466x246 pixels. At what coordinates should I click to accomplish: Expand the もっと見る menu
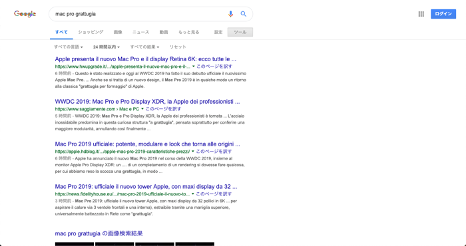[188, 32]
